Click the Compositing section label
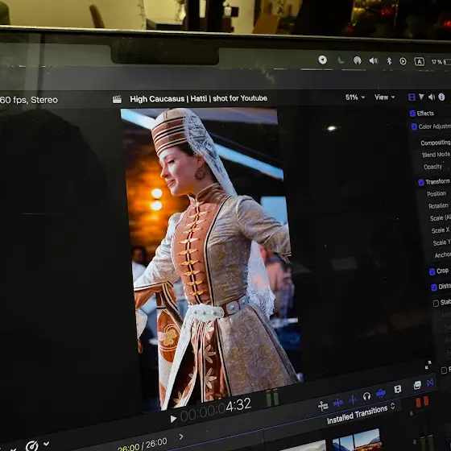Image resolution: width=451 pixels, height=451 pixels. pyautogui.click(x=436, y=143)
